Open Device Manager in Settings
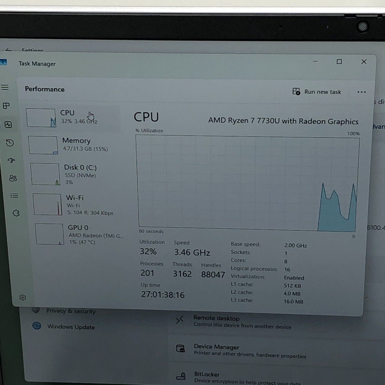The width and height of the screenshot is (385, 385). pos(216,347)
